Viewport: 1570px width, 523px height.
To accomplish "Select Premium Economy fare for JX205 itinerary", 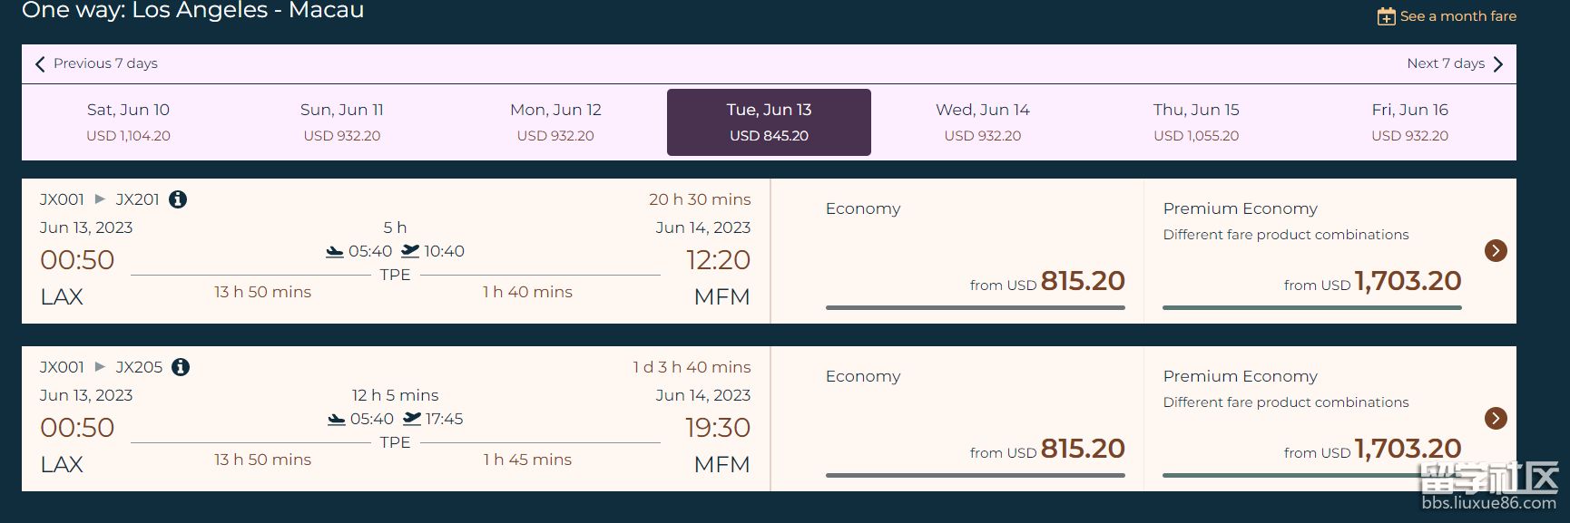I will [x=1312, y=419].
